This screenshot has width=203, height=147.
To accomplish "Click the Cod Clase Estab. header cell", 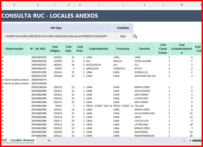I will tap(163, 49).
